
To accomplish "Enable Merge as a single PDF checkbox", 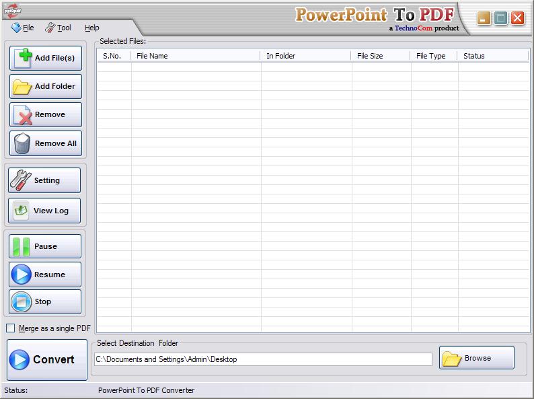I will pos(10,328).
